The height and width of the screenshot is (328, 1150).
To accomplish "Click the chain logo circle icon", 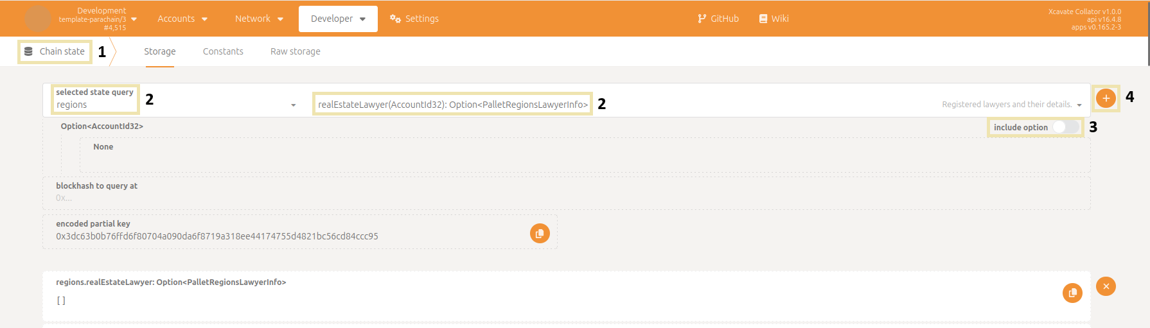I will (38, 19).
